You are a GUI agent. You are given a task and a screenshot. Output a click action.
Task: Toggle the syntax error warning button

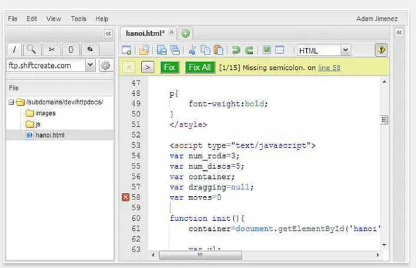pos(381,50)
